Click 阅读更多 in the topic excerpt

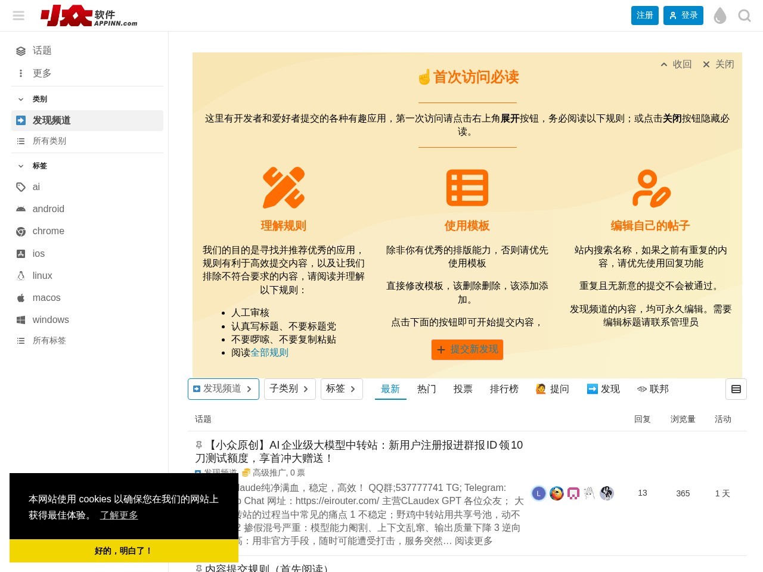[x=474, y=541]
